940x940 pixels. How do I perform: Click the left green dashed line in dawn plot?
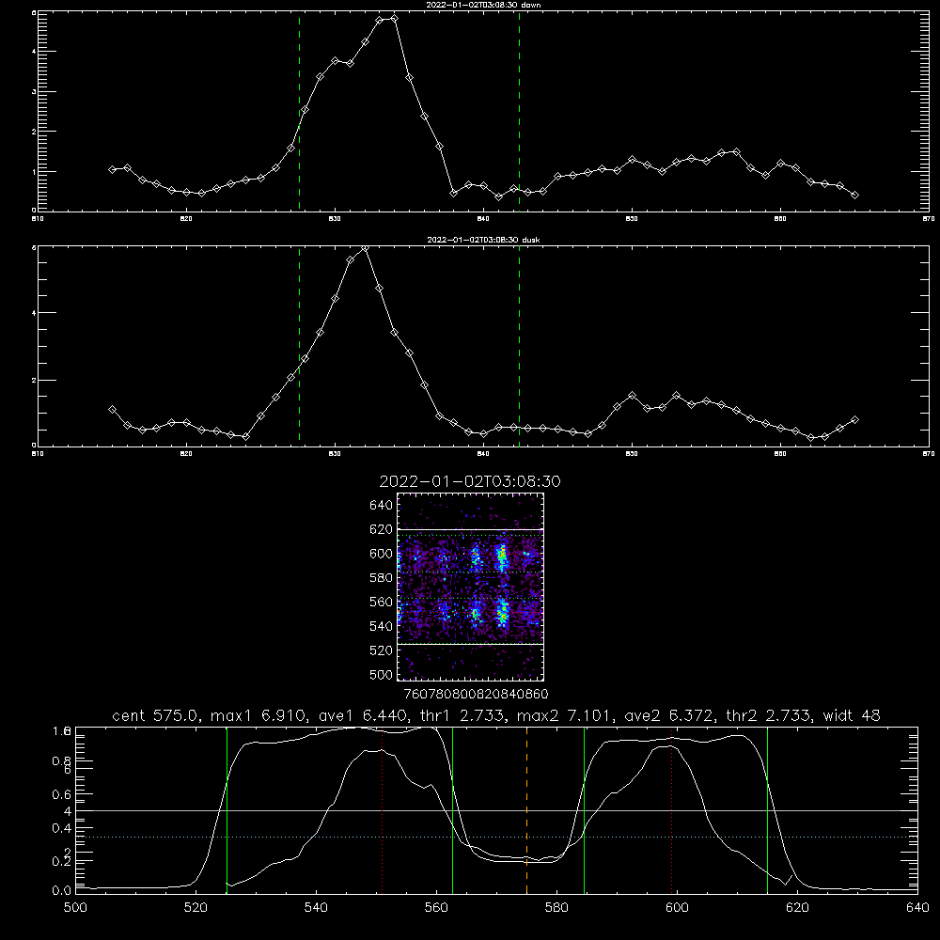(299, 111)
